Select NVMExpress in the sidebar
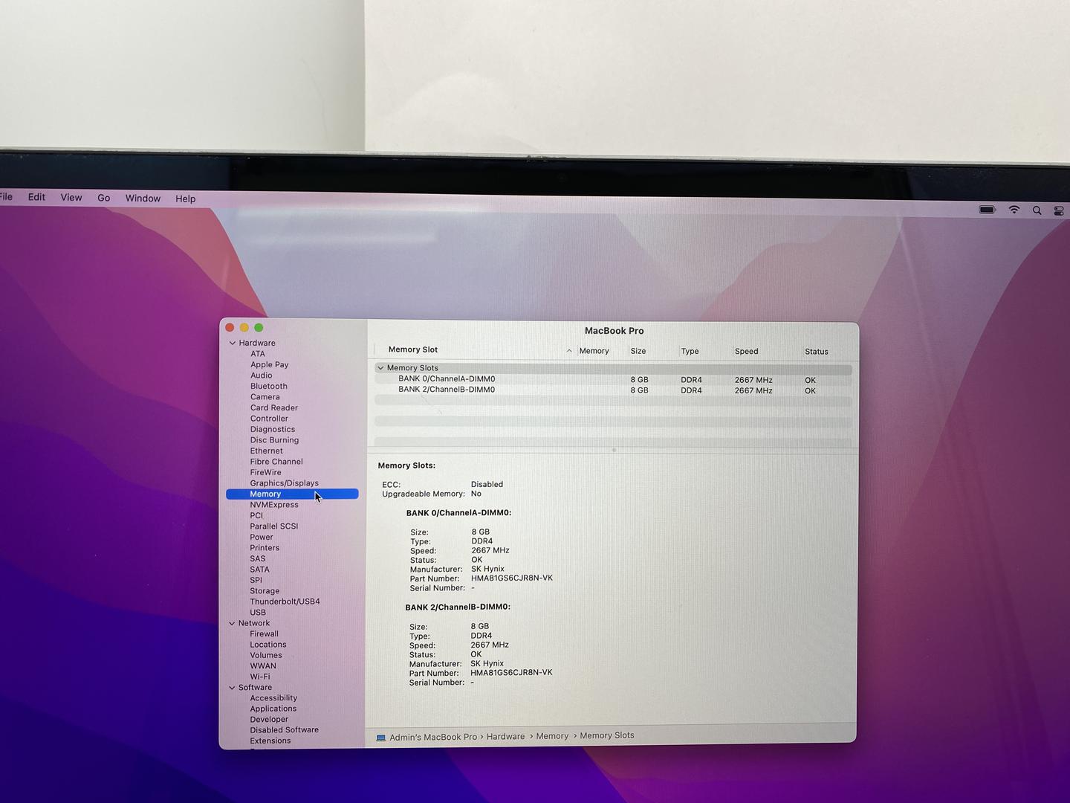 coord(274,505)
